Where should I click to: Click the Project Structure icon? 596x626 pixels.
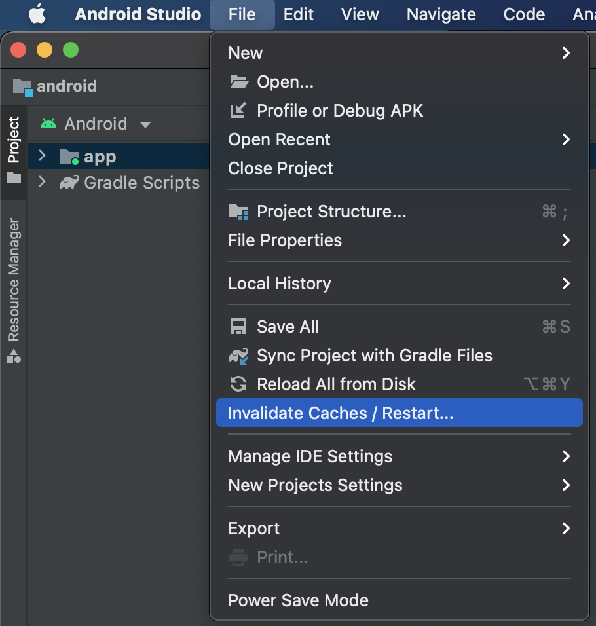point(237,211)
